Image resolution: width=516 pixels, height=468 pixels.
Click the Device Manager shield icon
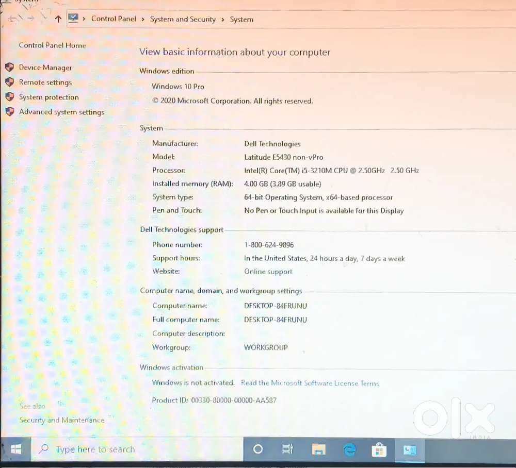coord(9,68)
